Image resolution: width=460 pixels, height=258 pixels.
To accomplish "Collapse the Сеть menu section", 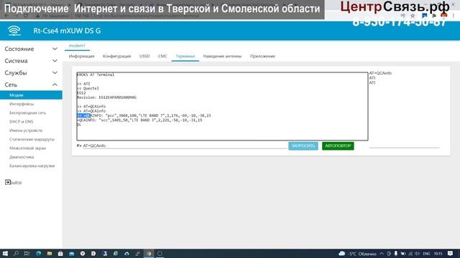I will [x=31, y=85].
